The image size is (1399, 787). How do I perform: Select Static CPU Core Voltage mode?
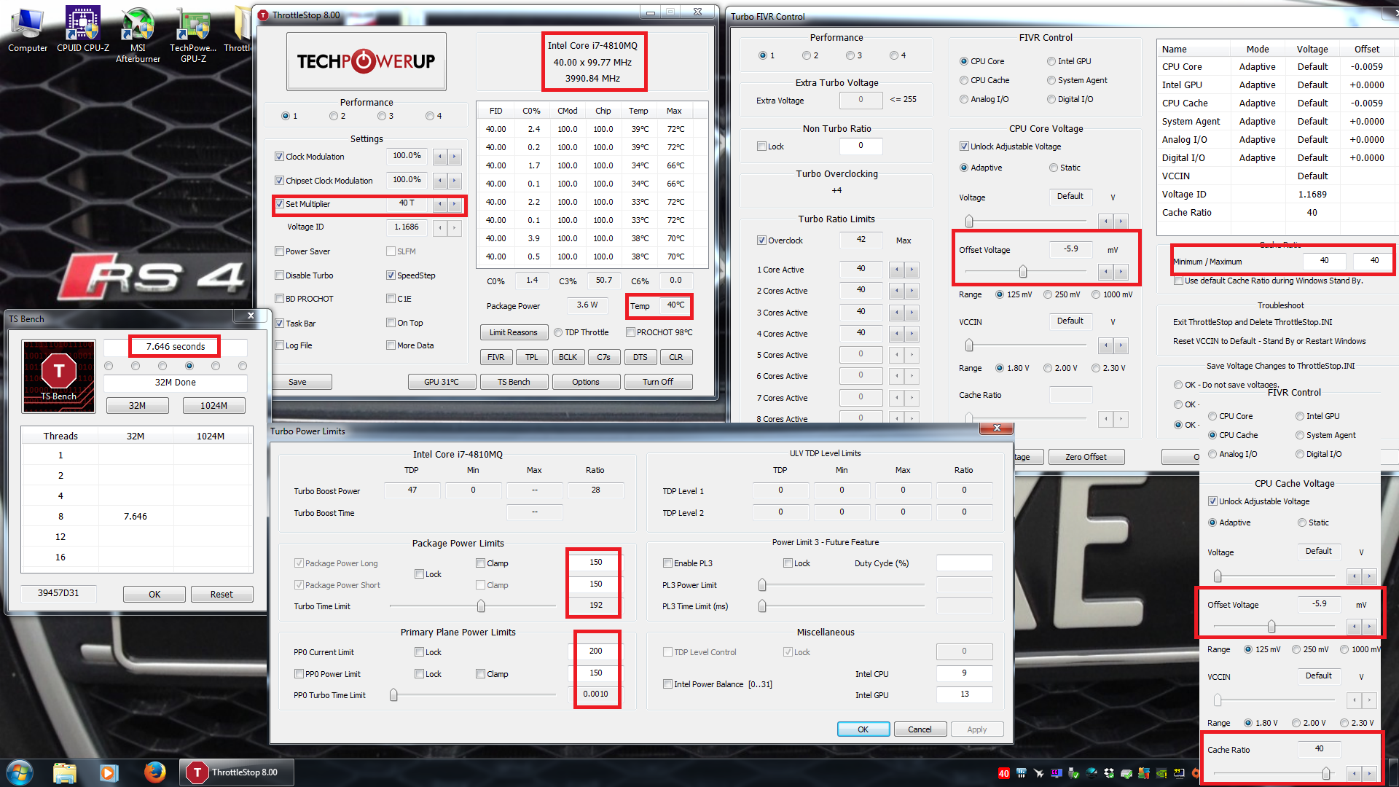coord(1054,168)
